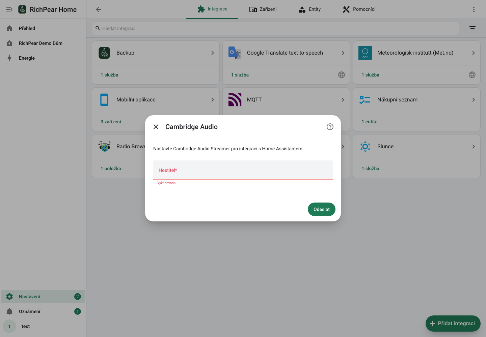The width and height of the screenshot is (486, 337).
Task: Open the three-dot overflow menu
Action: tap(474, 9)
